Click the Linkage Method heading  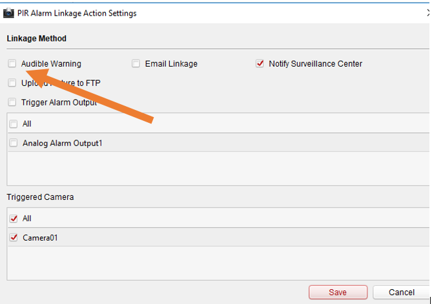coord(36,39)
